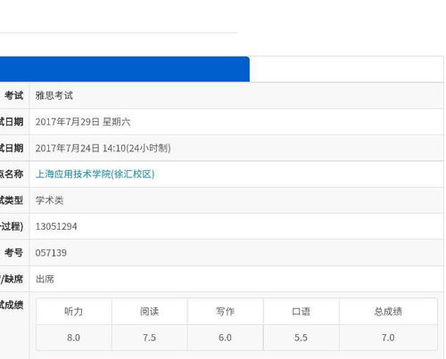Select the 雅思考试 exam name text
The image size is (446, 359).
click(54, 95)
